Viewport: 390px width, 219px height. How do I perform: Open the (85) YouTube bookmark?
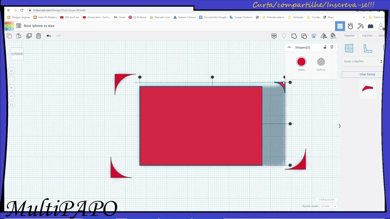[70, 17]
